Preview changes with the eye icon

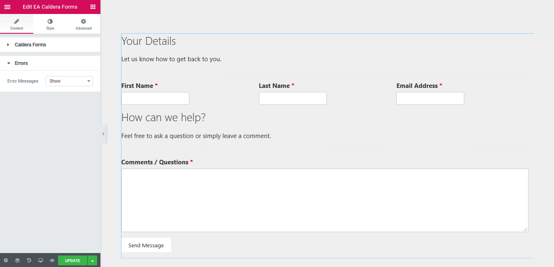click(52, 260)
